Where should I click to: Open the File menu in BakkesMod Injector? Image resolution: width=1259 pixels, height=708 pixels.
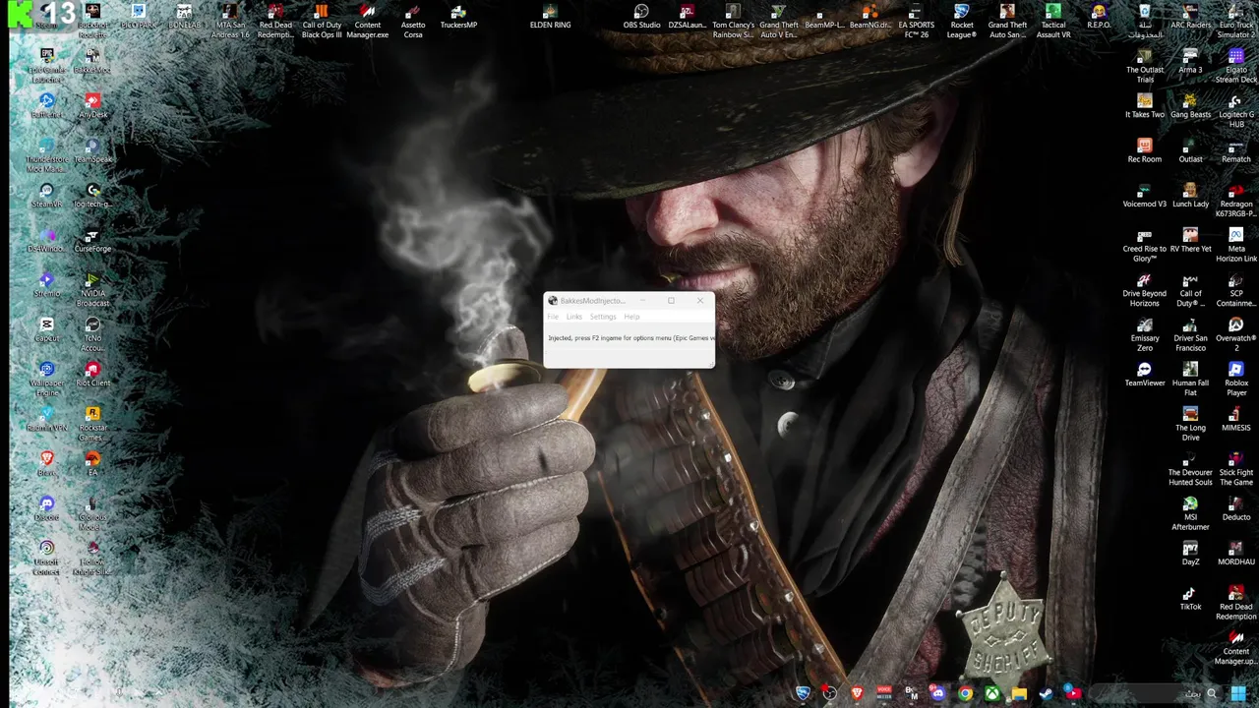pyautogui.click(x=553, y=317)
